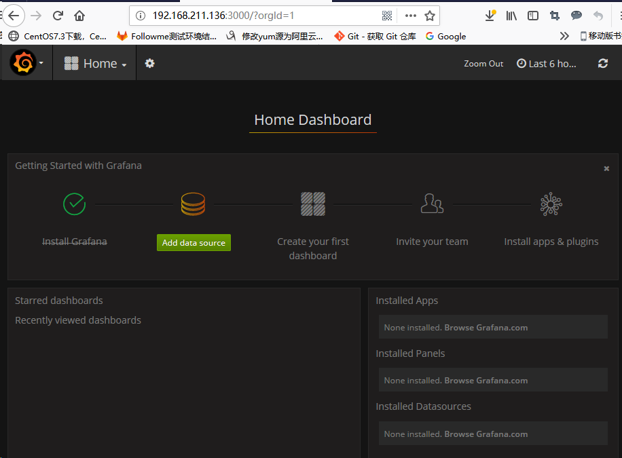The image size is (622, 458).
Task: Open the browser home page icon
Action: 79,16
